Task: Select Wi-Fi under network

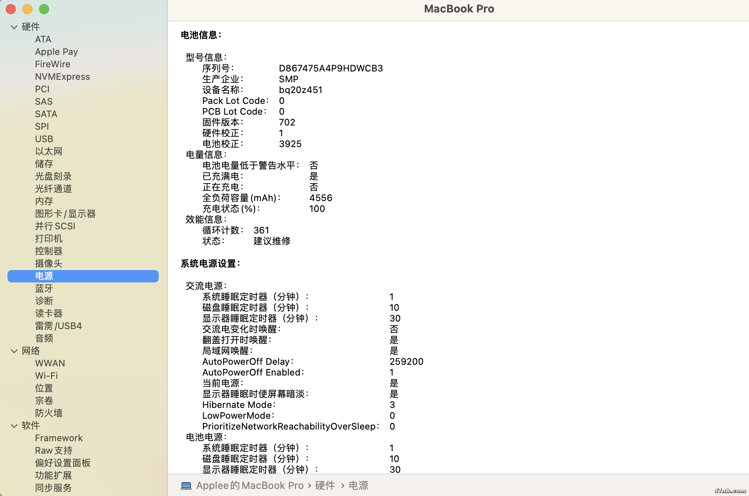Action: [x=47, y=376]
